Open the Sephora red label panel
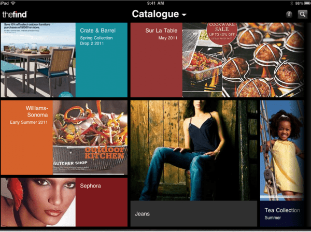Image resolution: width=311 pixels, height=232 pixels. pos(102,202)
